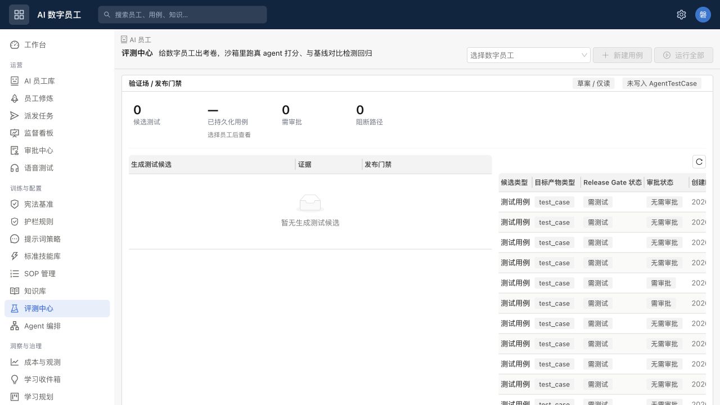Click the 运行全部 button
This screenshot has height=405, width=720.
click(683, 55)
